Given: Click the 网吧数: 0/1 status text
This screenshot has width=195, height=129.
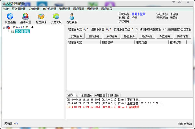Looking at the screenshot, I should [11, 124].
